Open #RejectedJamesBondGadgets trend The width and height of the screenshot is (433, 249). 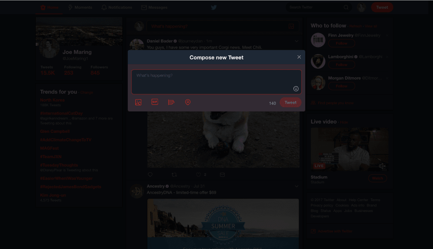71,187
